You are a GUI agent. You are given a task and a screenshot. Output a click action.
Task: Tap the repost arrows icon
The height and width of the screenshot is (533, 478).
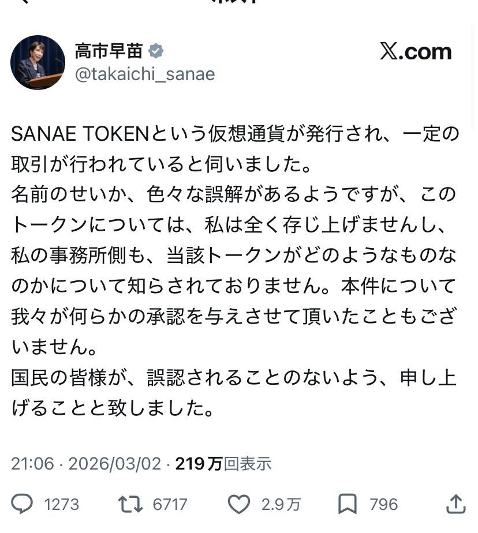pyautogui.click(x=130, y=504)
